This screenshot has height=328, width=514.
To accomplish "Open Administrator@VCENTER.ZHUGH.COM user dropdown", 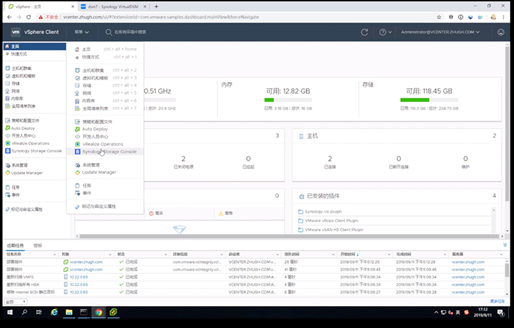I will pyautogui.click(x=440, y=32).
